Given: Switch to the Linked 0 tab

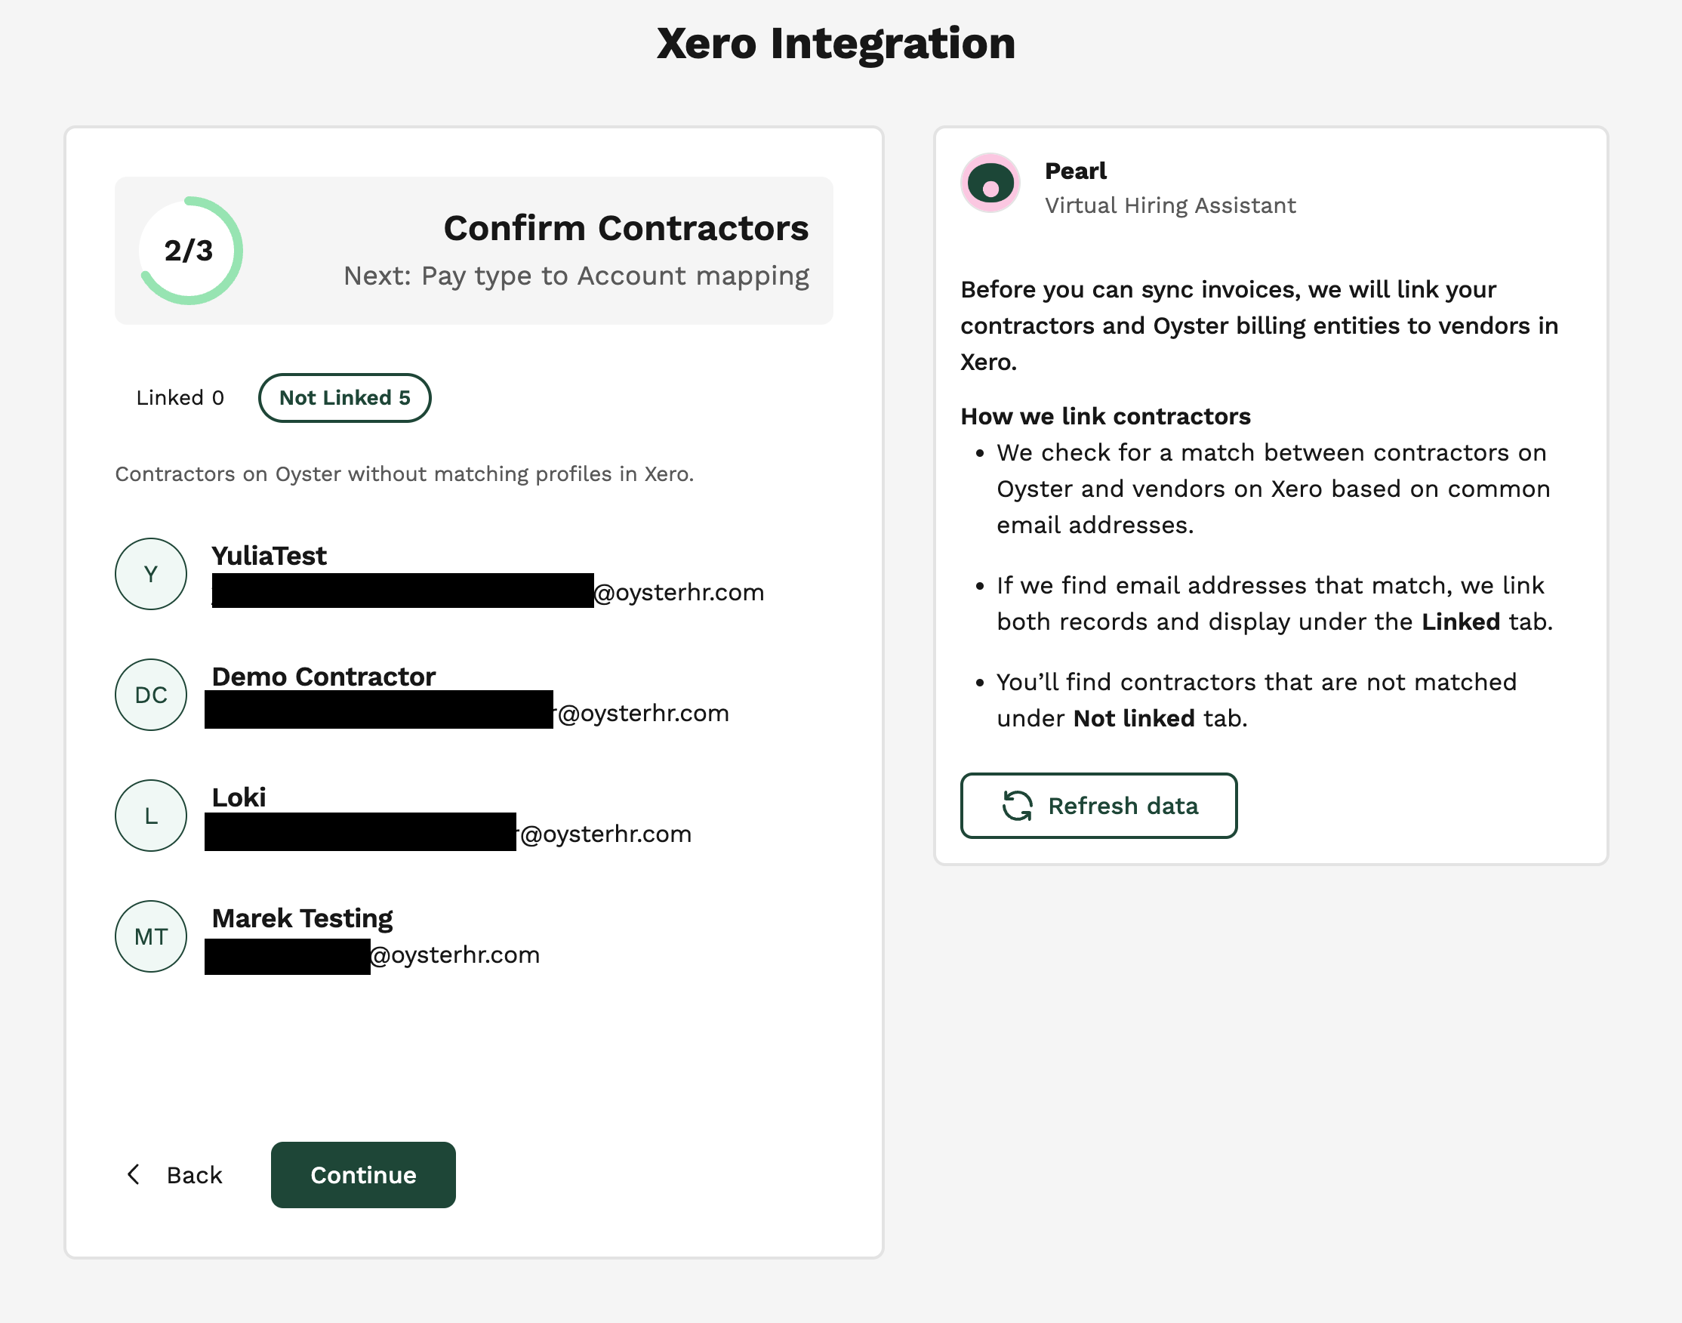Looking at the screenshot, I should point(180,398).
